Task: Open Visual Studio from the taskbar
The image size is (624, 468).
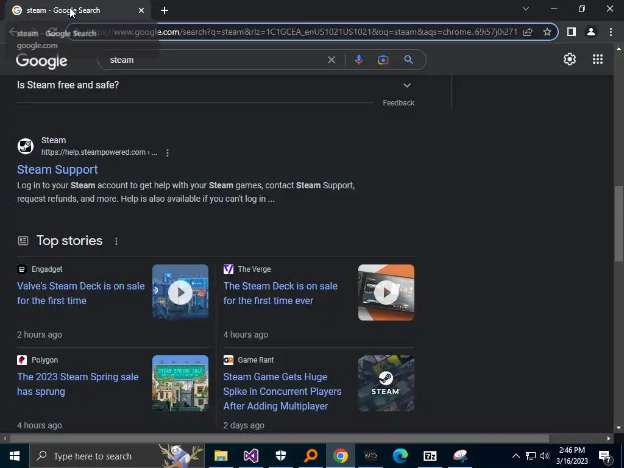Action: 250,456
